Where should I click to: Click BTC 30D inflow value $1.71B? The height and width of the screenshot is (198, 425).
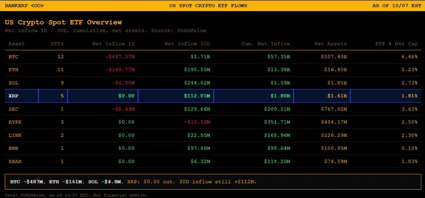click(200, 57)
